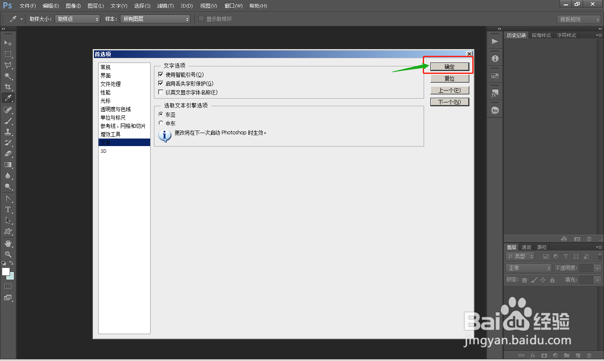The image size is (604, 361).
Task: Swap foreground and background colors
Action: (11, 263)
